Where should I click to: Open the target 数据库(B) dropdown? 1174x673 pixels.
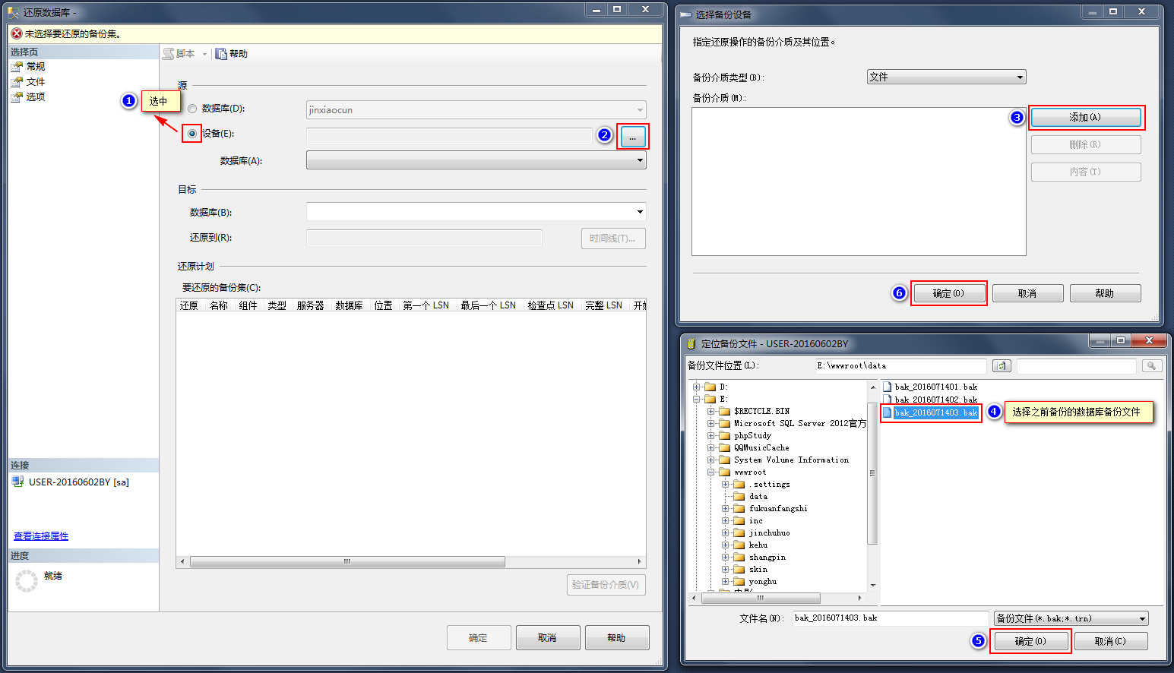[476, 212]
